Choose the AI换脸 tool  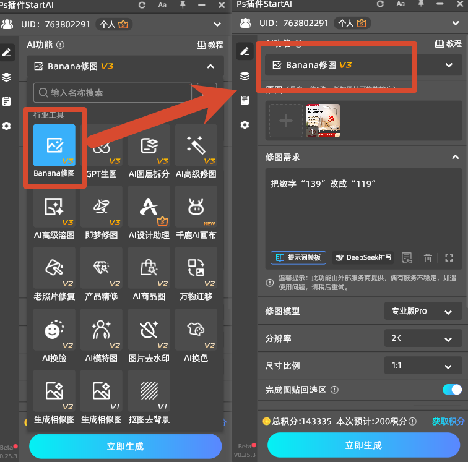[x=54, y=329]
